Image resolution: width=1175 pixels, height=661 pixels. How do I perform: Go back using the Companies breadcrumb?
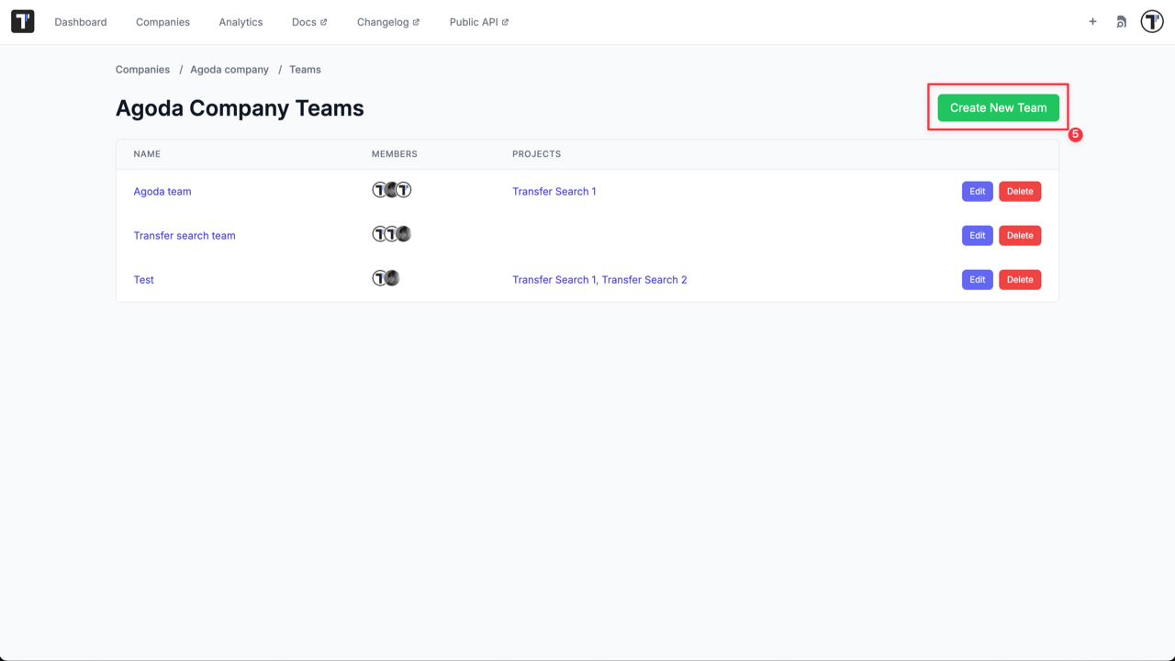point(142,69)
